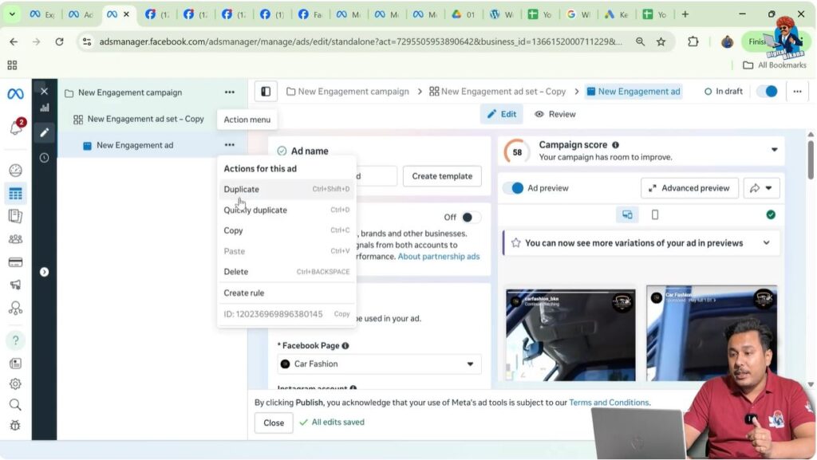Toggle the ad on/off switch near In draft

pos(767,92)
